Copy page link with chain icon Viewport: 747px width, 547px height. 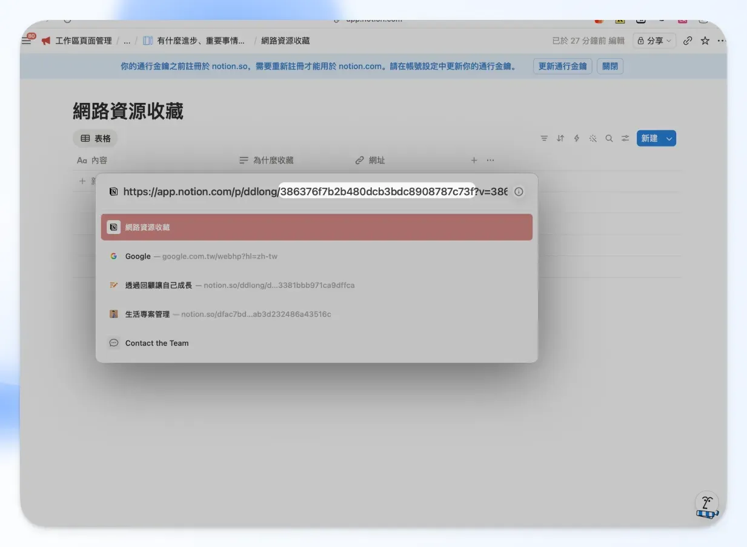tap(688, 41)
